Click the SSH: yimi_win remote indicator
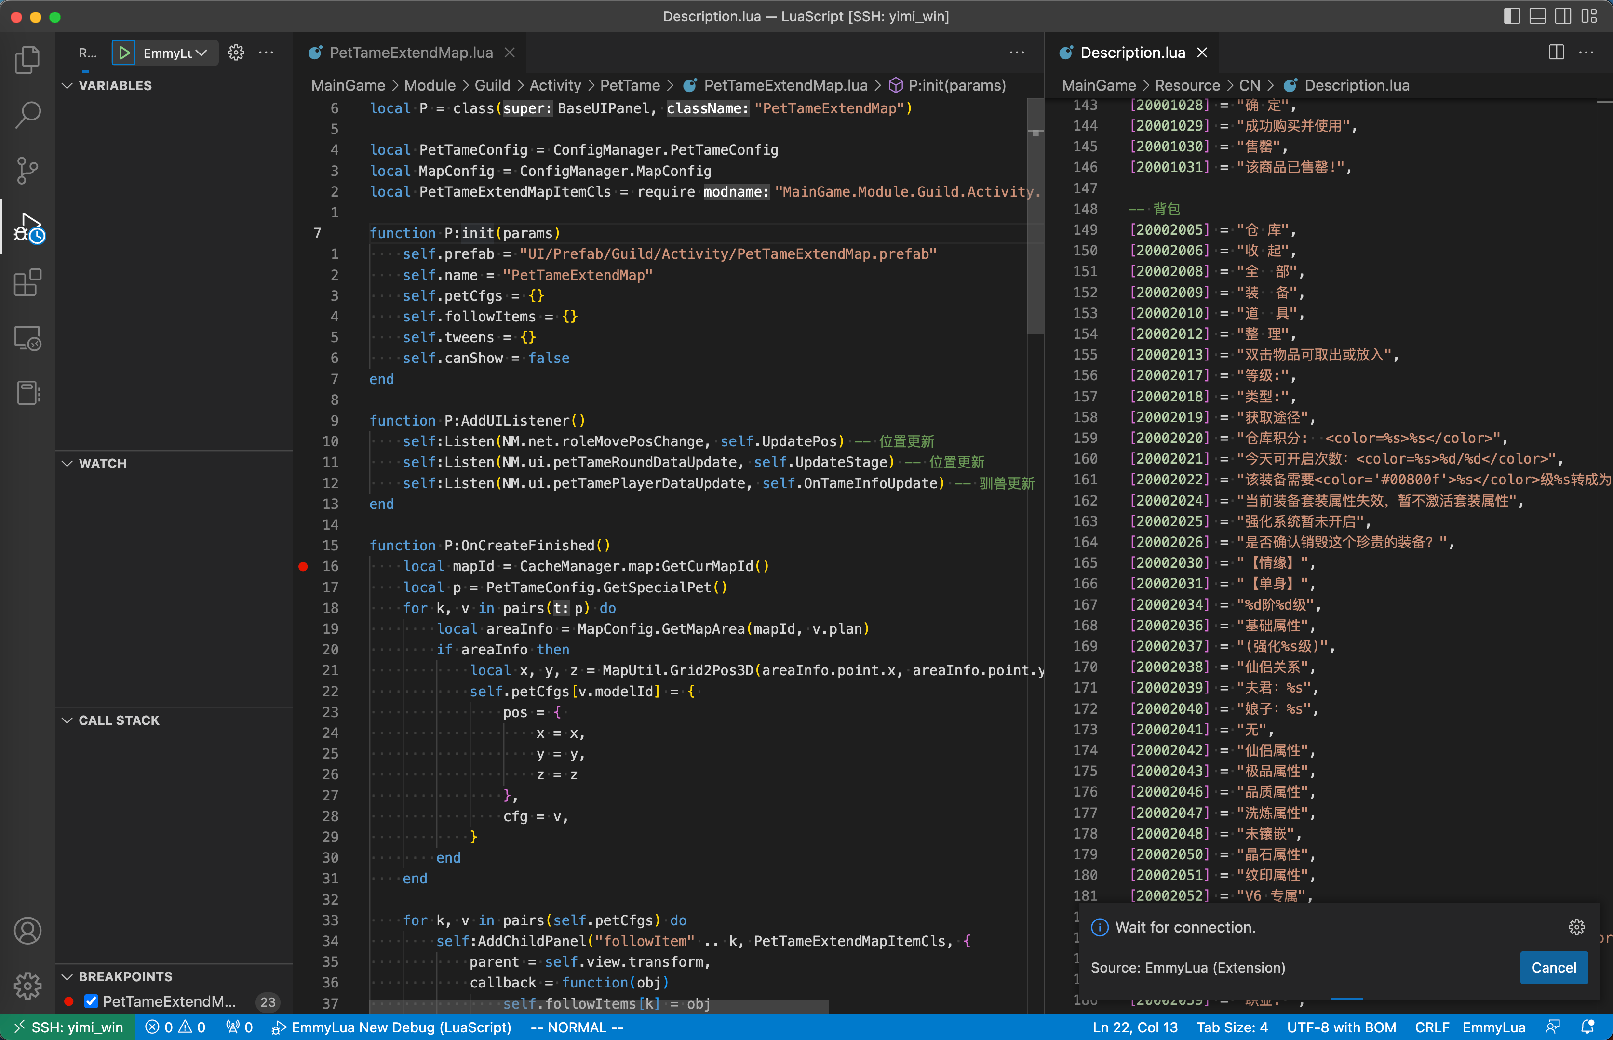The width and height of the screenshot is (1613, 1040). [67, 1027]
